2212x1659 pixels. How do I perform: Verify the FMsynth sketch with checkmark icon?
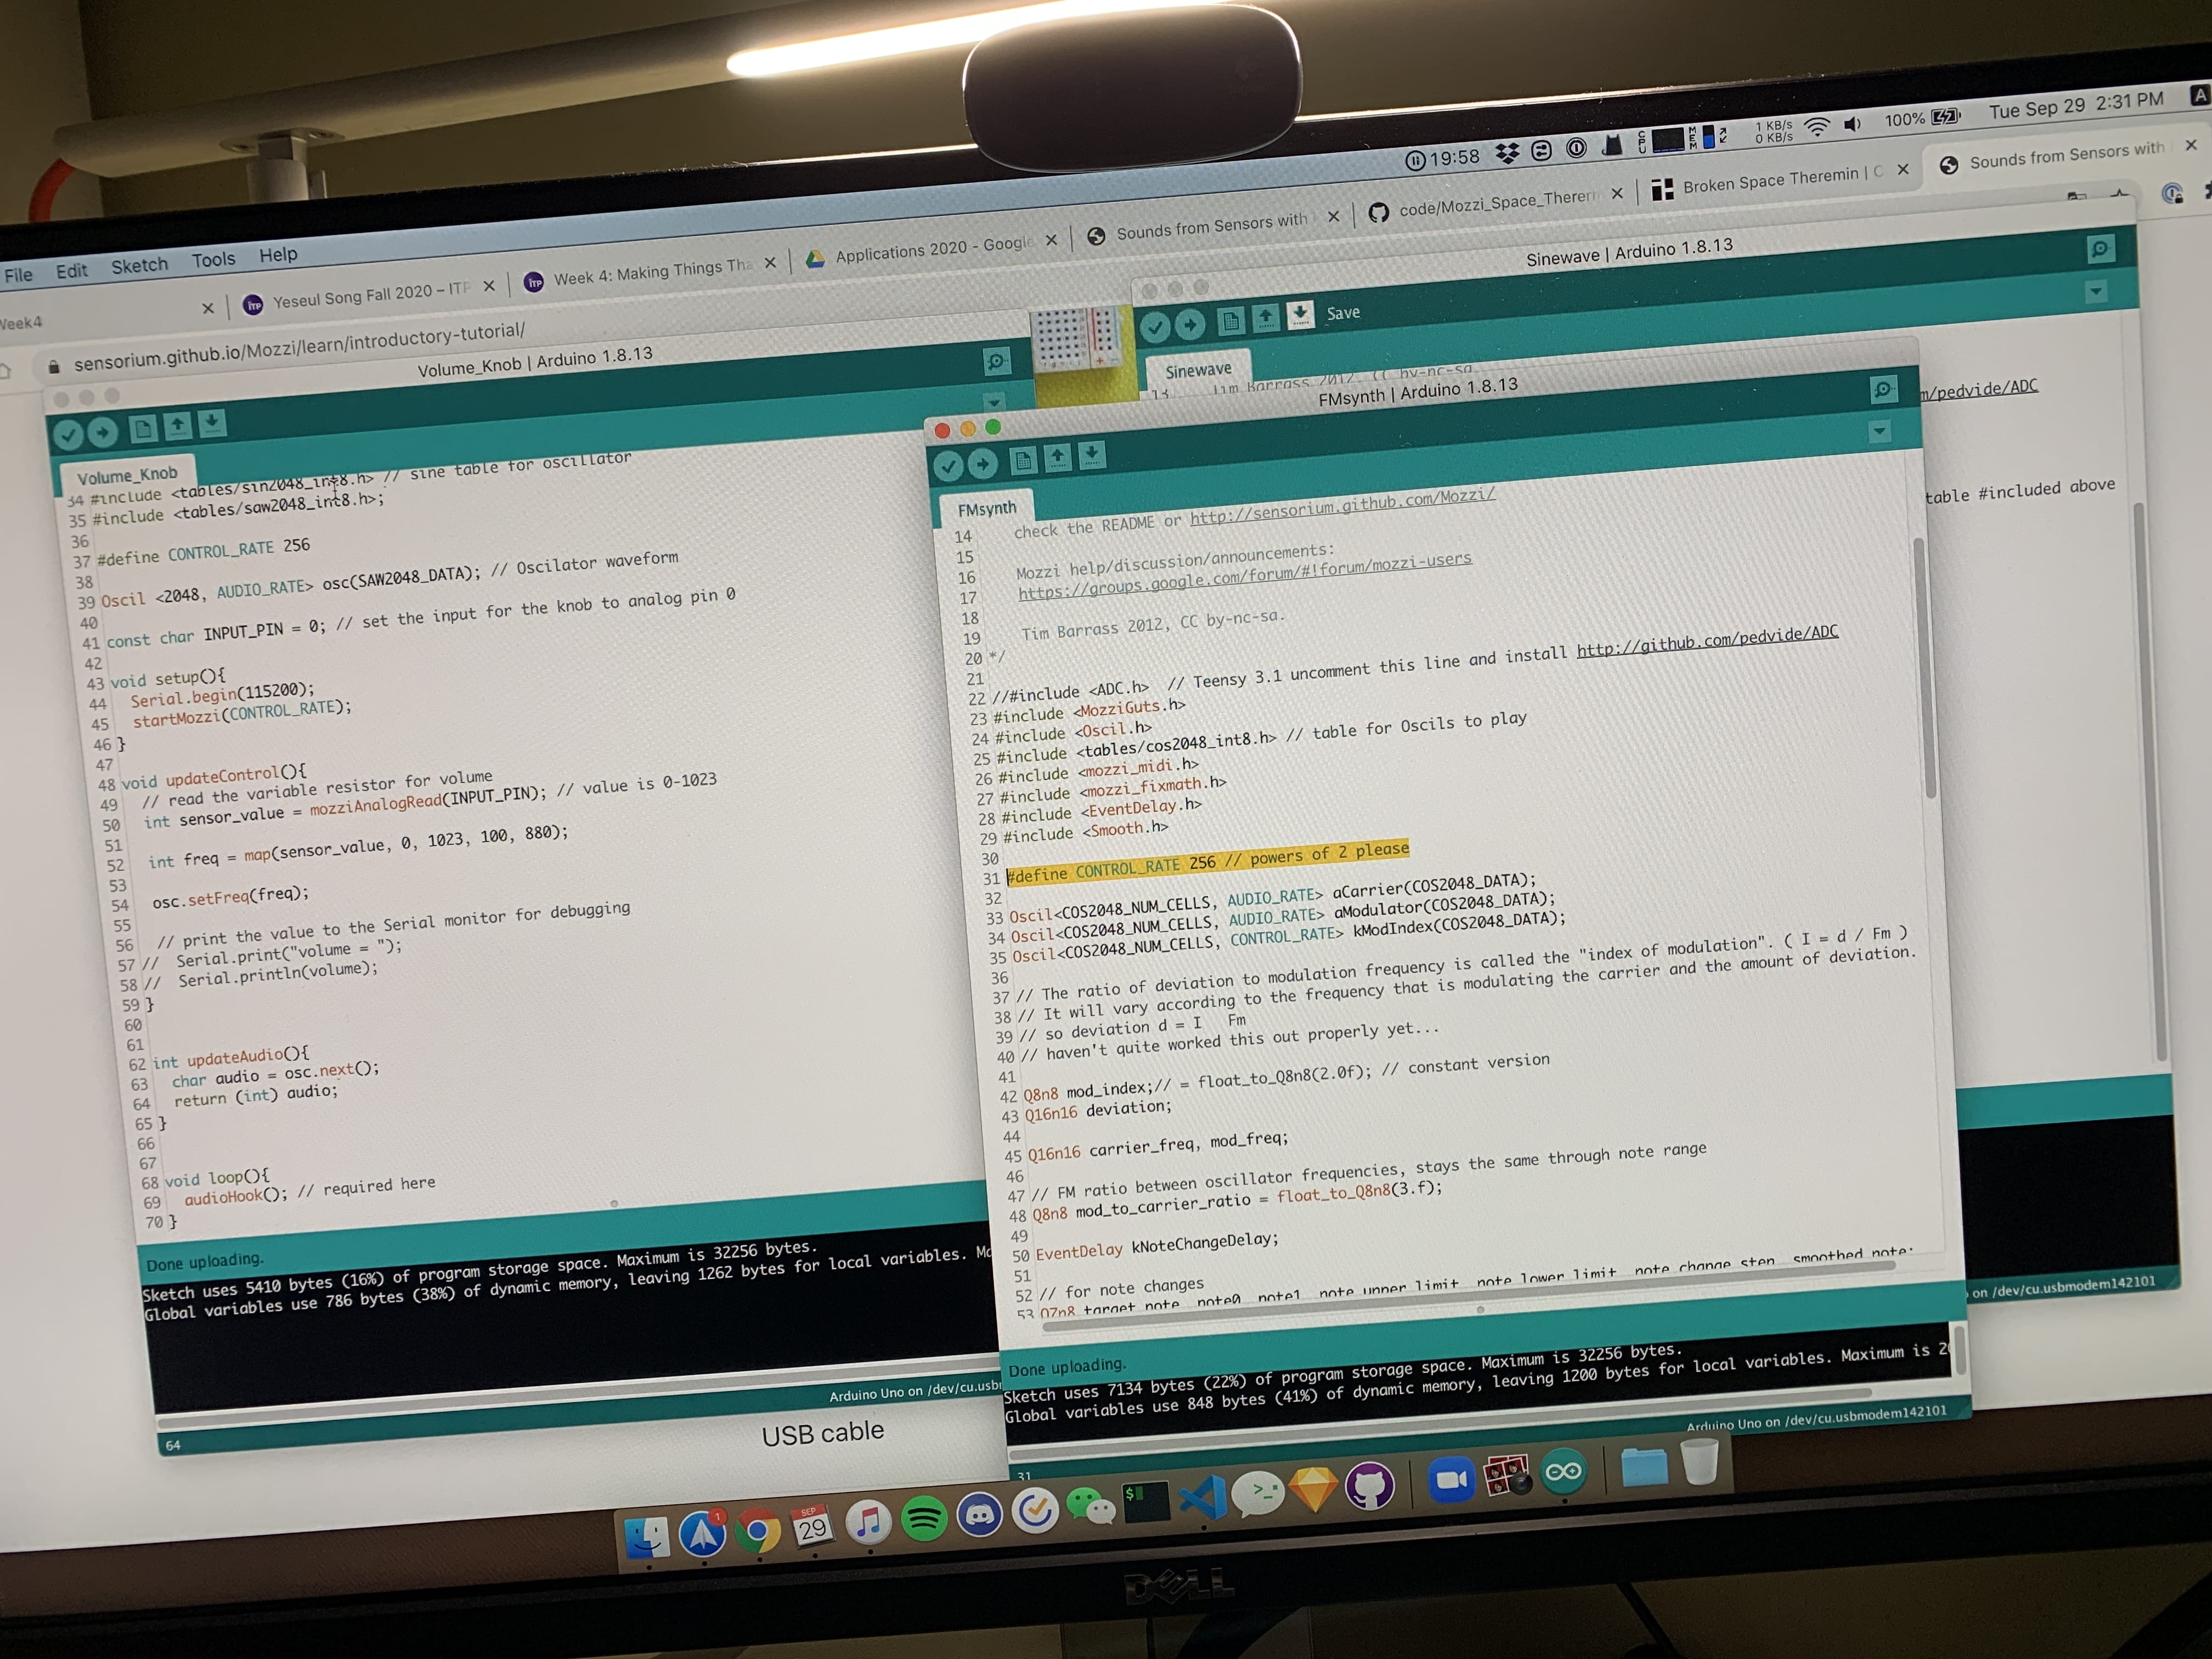pos(948,466)
